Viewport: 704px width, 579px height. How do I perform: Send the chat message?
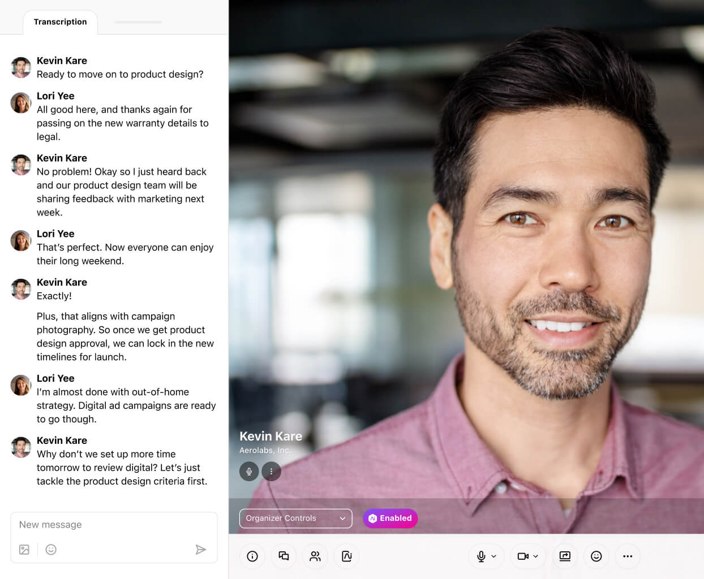[201, 549]
